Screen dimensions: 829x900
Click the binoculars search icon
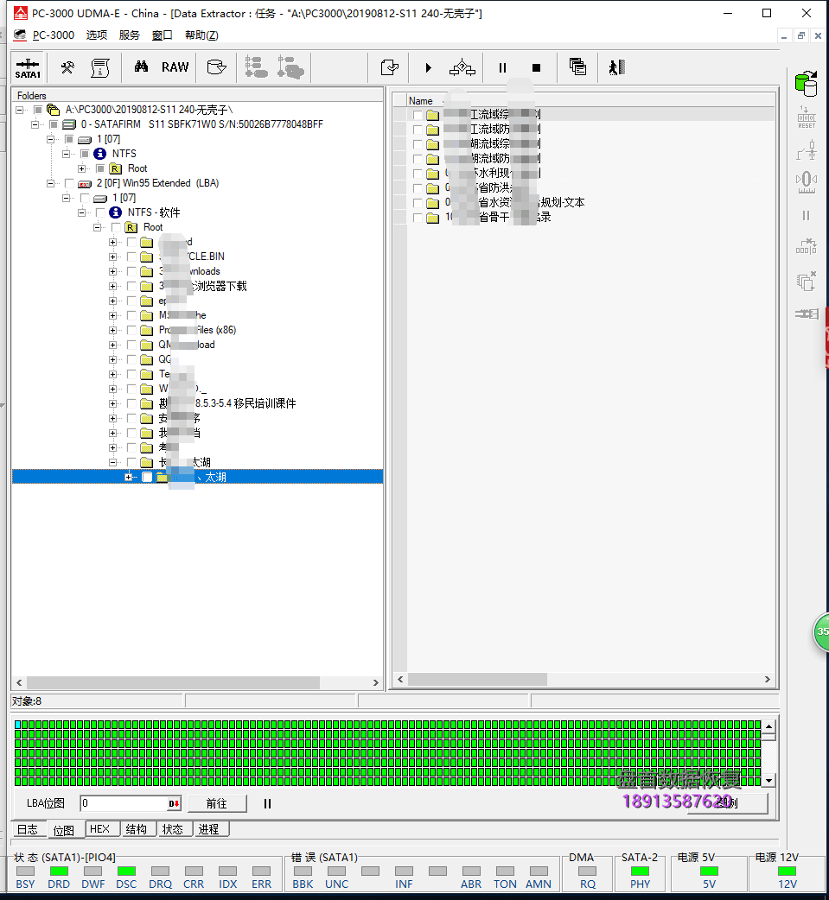[141, 67]
